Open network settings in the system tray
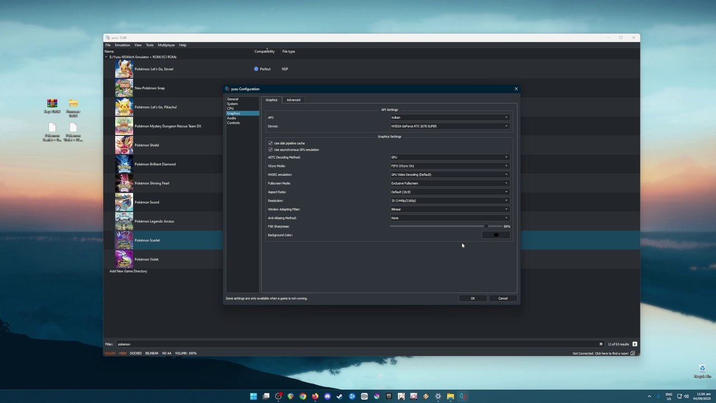Image resolution: width=716 pixels, height=403 pixels. click(x=679, y=396)
